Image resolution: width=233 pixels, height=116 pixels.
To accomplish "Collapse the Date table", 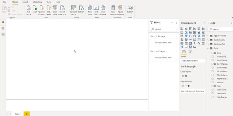I will (x=208, y=48).
